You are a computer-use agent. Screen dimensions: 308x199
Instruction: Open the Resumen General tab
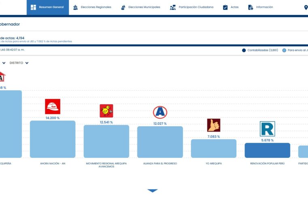point(48,7)
